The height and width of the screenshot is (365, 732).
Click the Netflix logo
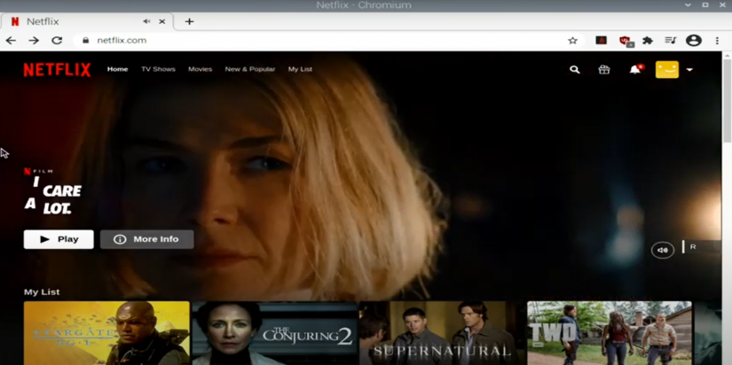[57, 69]
